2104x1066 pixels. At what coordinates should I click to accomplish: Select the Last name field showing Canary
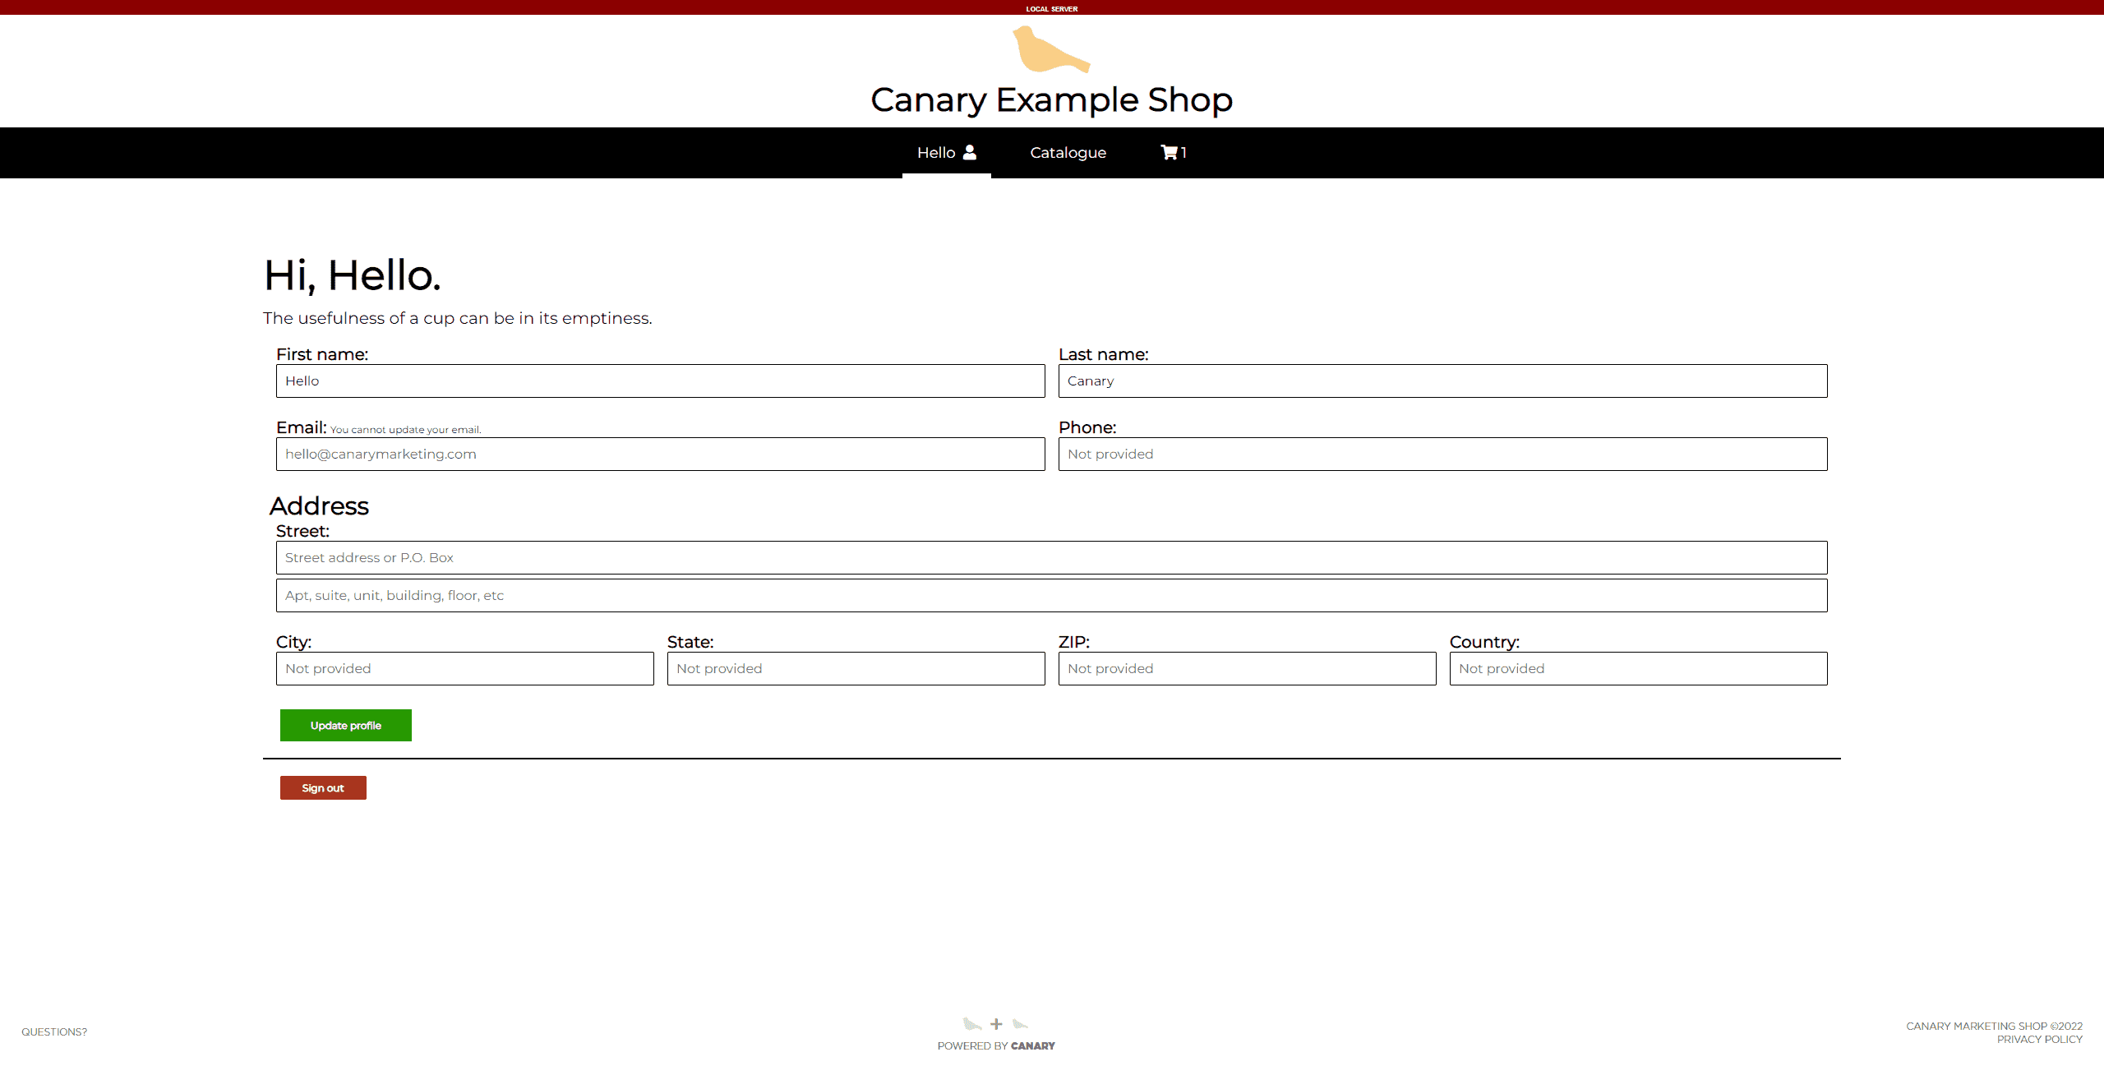point(1442,381)
